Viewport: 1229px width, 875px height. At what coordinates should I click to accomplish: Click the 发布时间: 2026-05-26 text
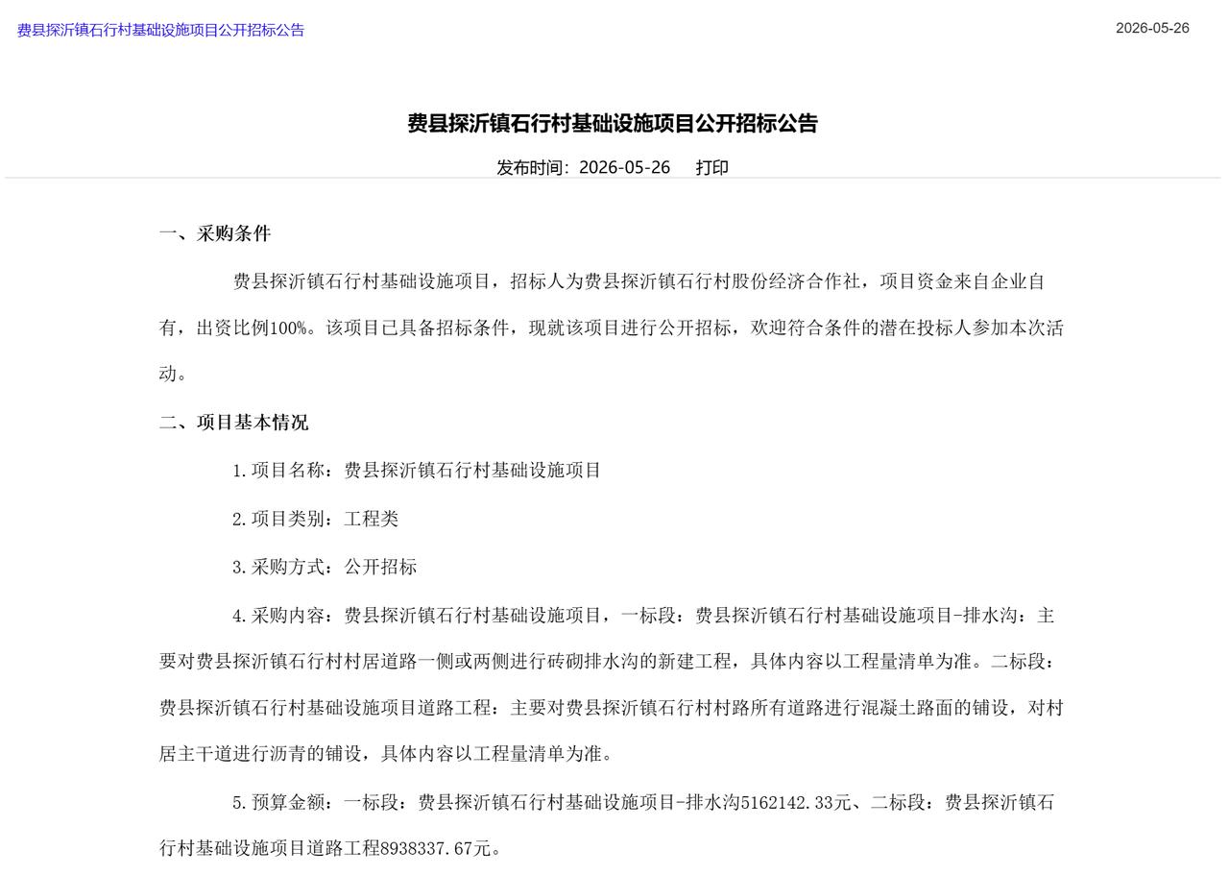pyautogui.click(x=583, y=167)
